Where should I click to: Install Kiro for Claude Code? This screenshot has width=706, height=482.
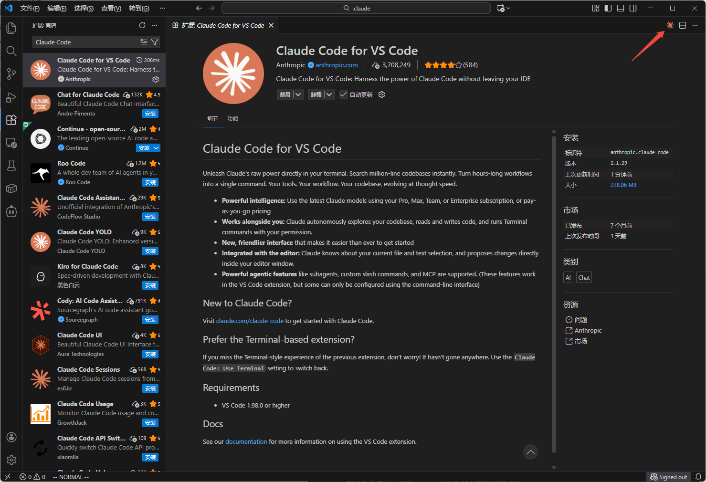pyautogui.click(x=150, y=285)
